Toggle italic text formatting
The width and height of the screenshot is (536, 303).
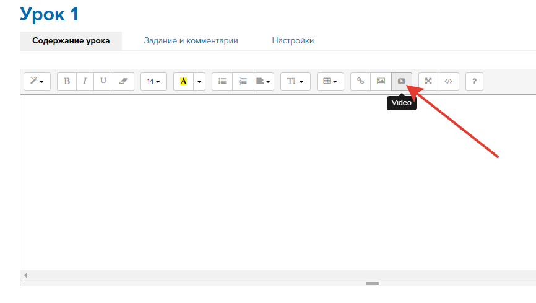[x=85, y=81]
